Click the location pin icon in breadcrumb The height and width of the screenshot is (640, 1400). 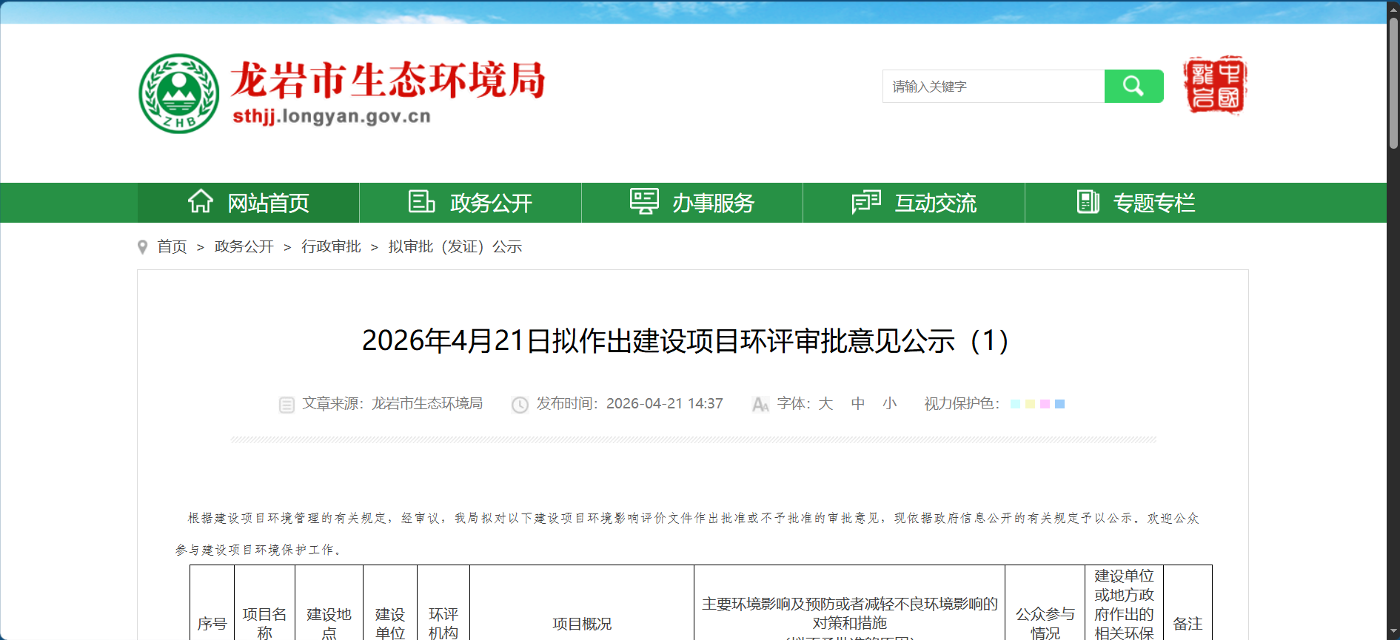[x=143, y=247]
